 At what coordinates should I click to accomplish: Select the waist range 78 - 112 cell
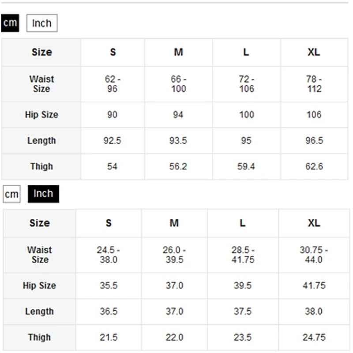point(314,84)
